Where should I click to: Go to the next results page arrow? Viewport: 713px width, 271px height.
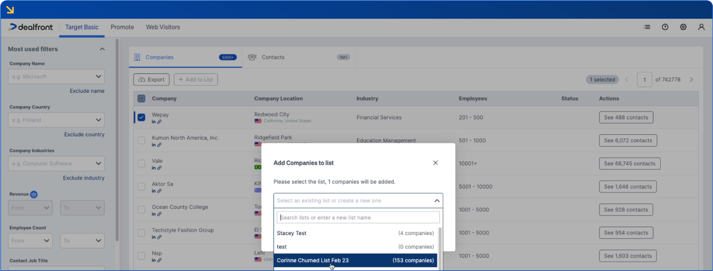click(691, 79)
